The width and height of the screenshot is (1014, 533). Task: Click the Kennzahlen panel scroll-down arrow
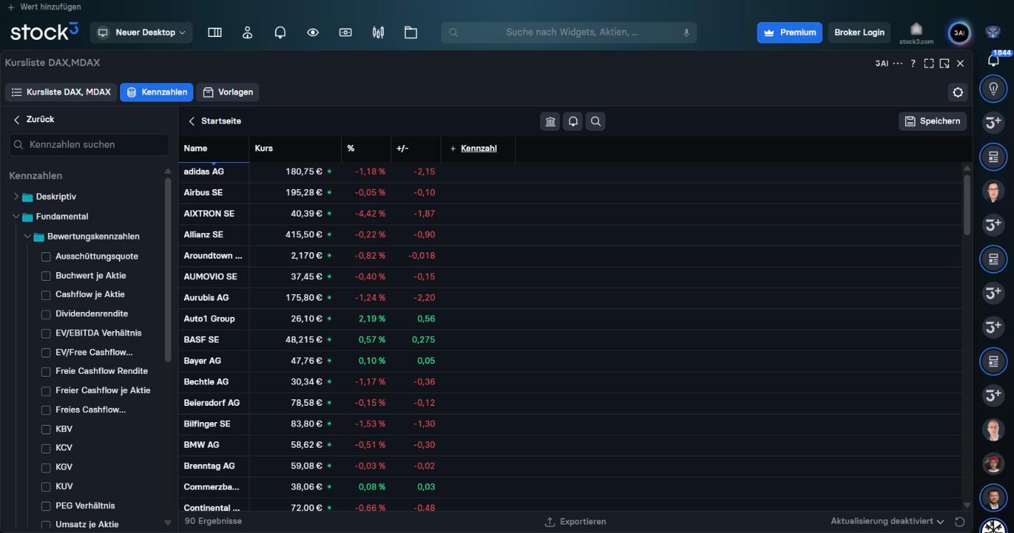[168, 522]
